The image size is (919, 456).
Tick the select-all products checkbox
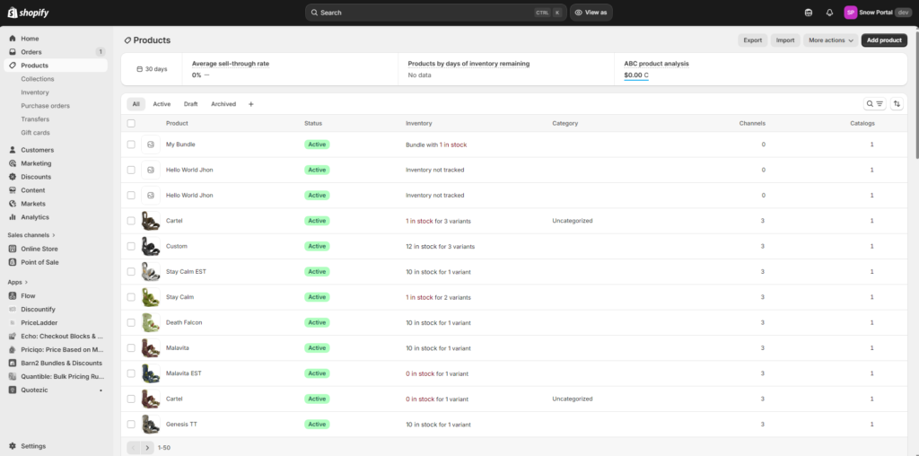(131, 124)
